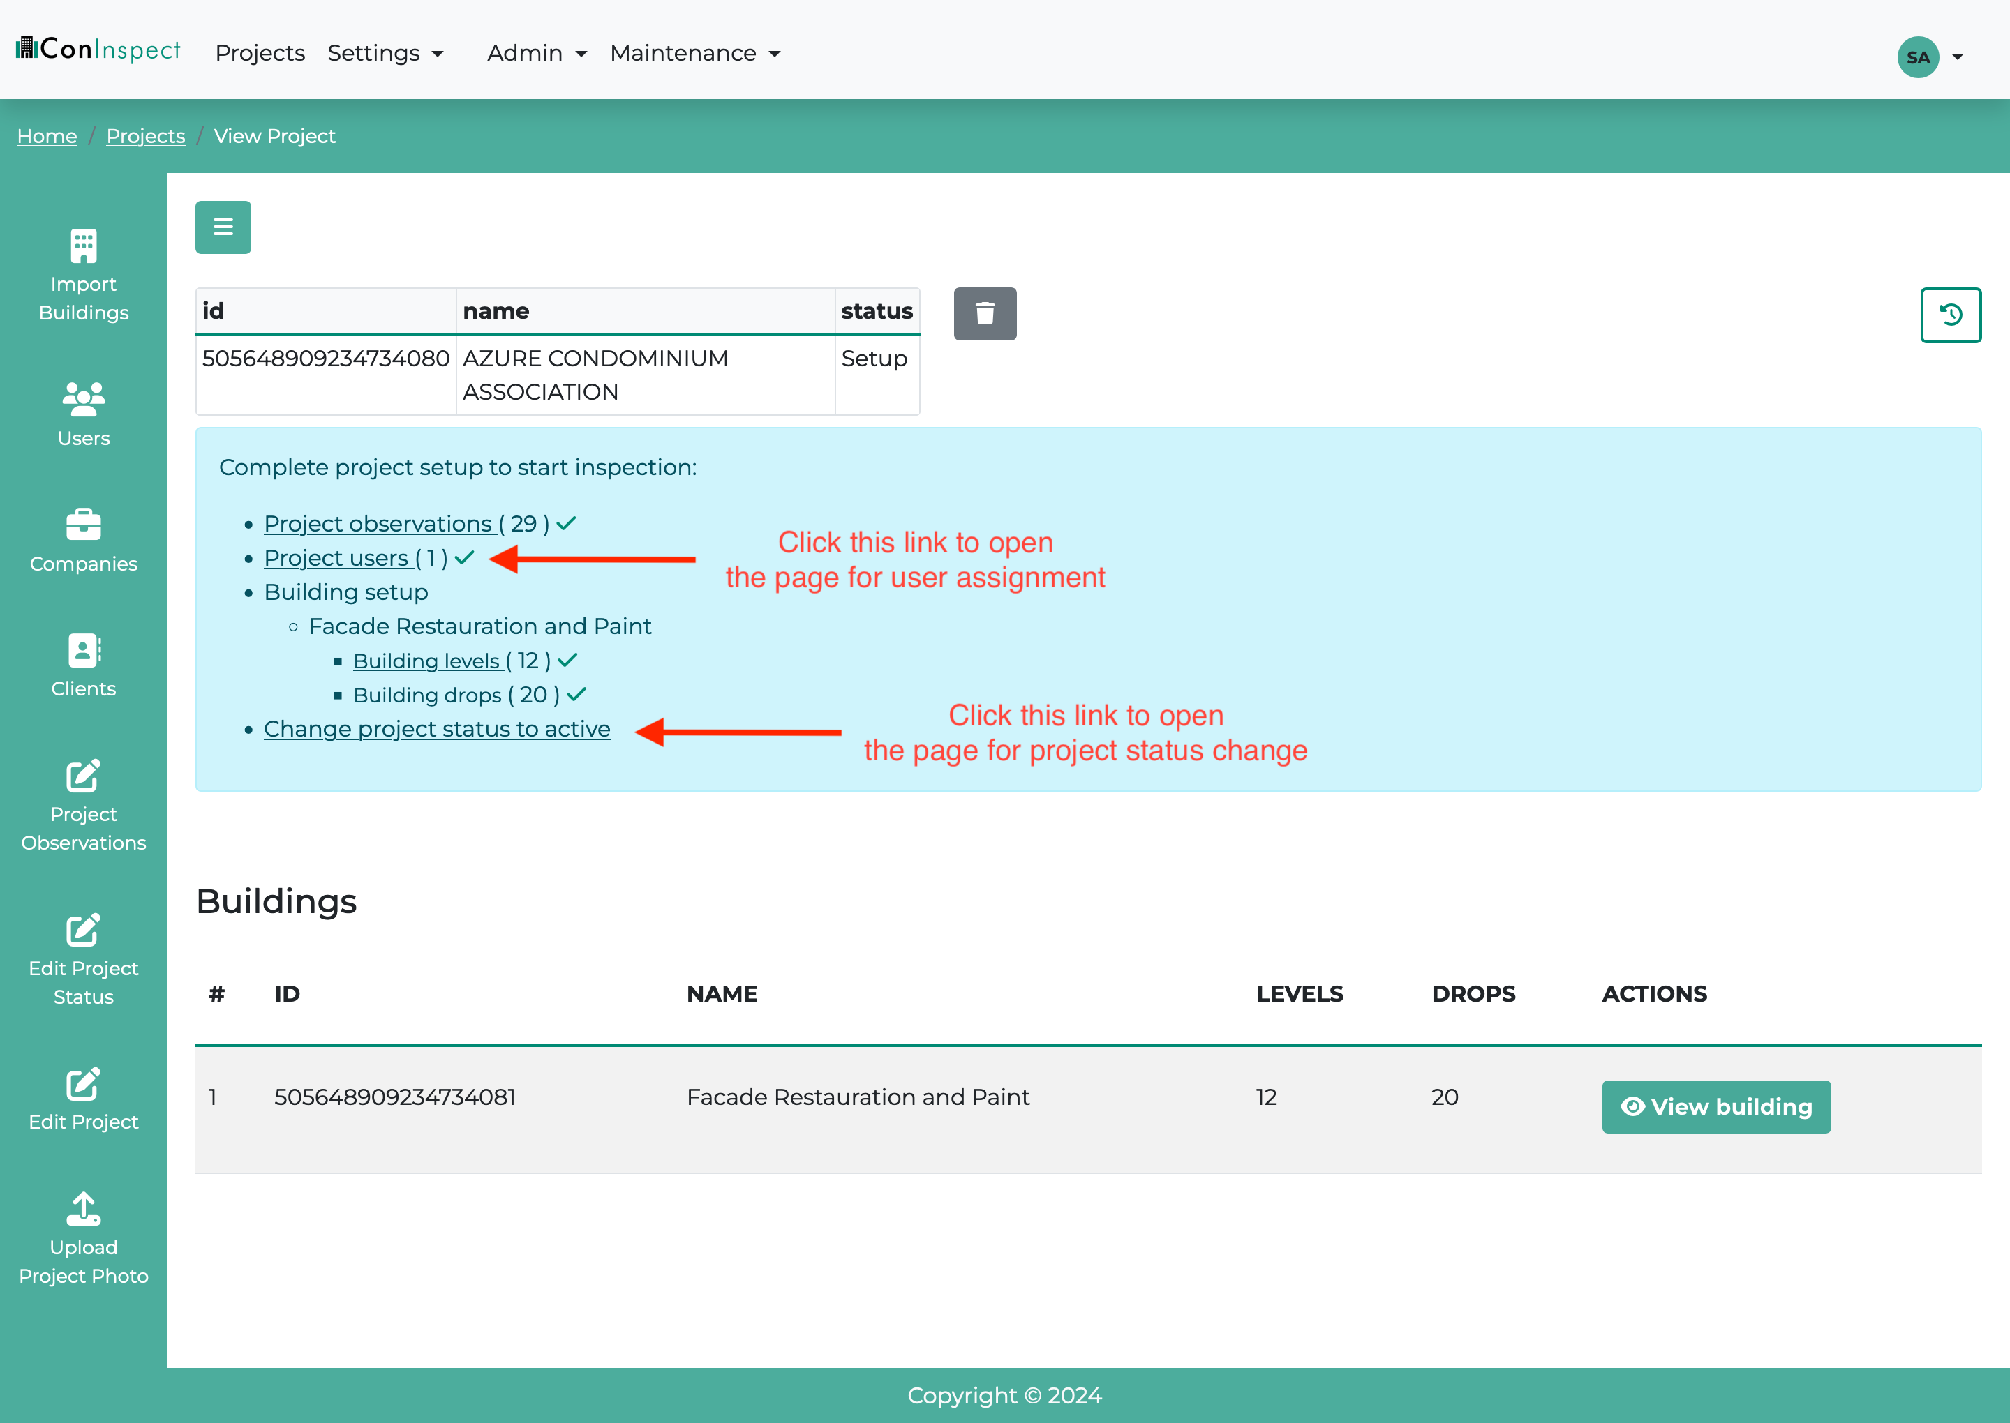Click the Building setup list item

(345, 592)
